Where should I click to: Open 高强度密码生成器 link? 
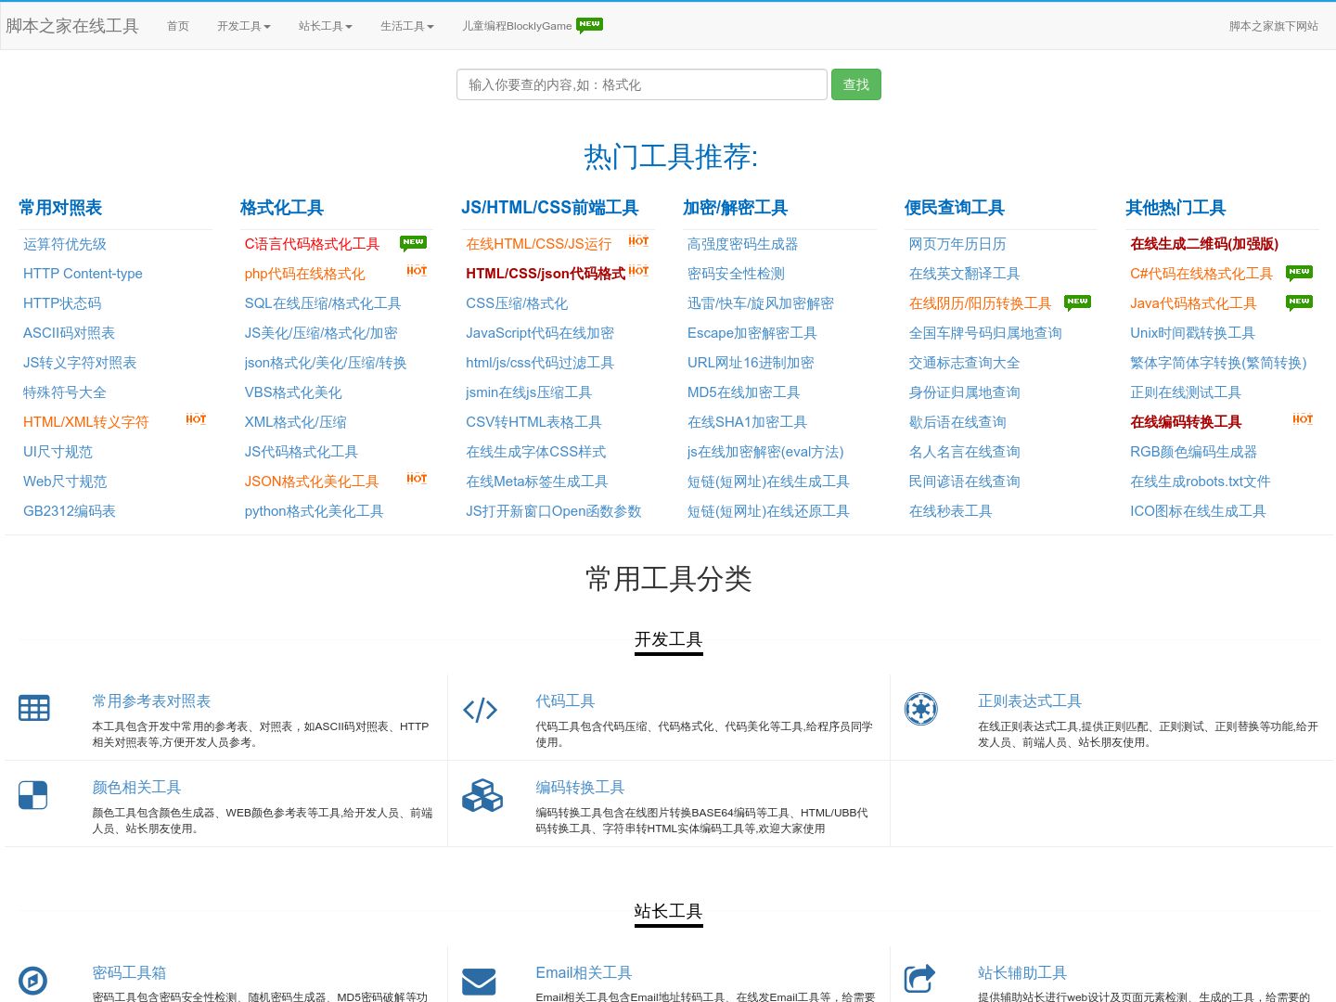coord(743,244)
